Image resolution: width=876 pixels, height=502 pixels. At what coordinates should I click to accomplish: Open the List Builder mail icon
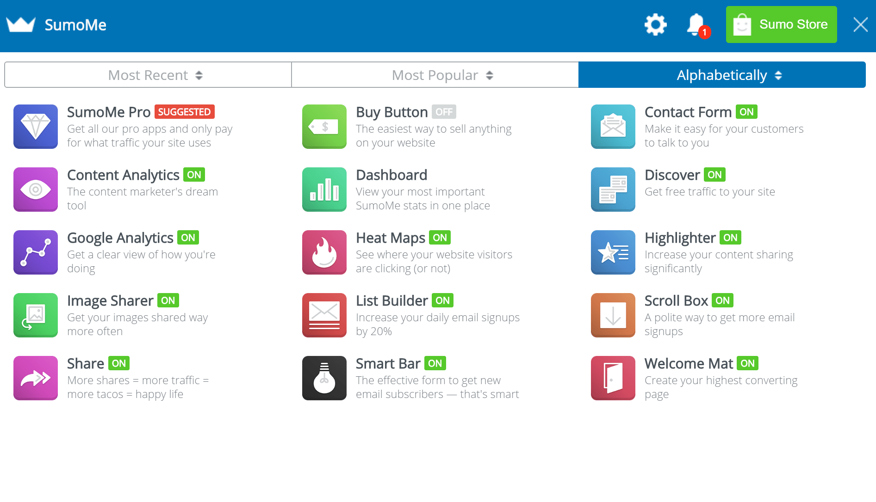324,315
